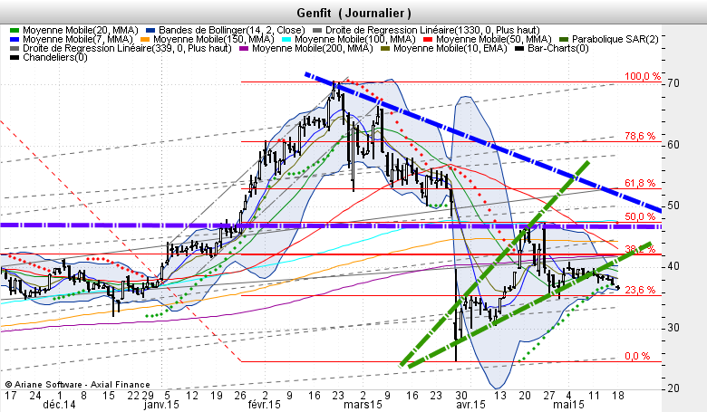The image size is (707, 412).
Task: Click the 61,8 % Fibonacci level label
Action: [640, 183]
